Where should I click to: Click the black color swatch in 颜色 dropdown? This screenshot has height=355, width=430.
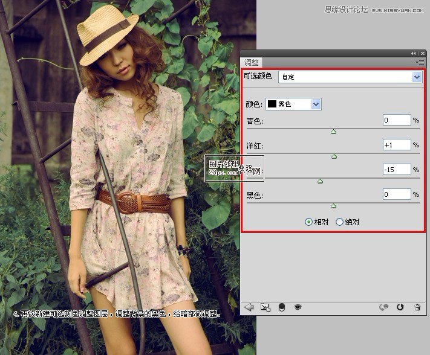click(x=272, y=104)
